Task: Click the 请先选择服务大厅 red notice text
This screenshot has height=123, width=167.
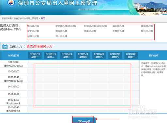Action: pyautogui.click(x=40, y=46)
